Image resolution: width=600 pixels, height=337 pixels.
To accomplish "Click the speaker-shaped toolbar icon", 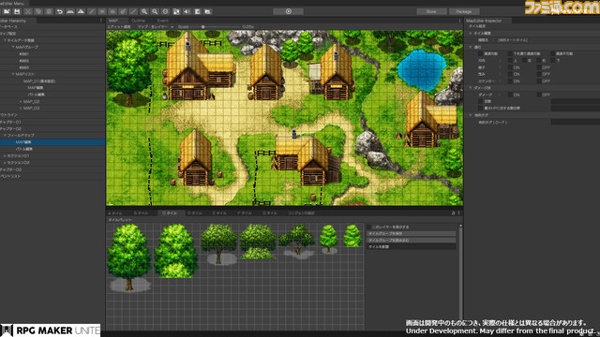I will [187, 11].
